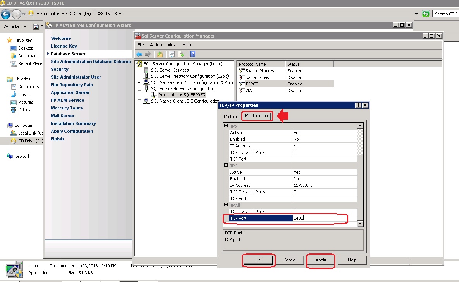
Task: Click the Network icon in navigation pane
Action: [x=9, y=156]
